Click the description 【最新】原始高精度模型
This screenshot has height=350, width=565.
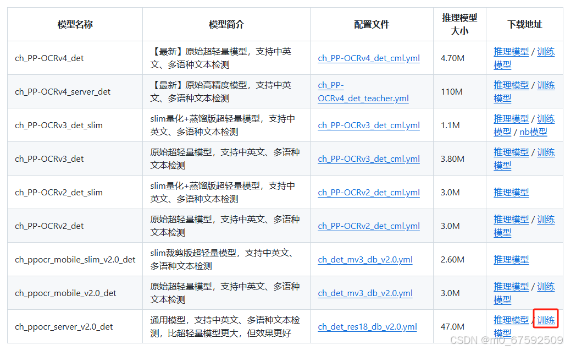[220, 92]
